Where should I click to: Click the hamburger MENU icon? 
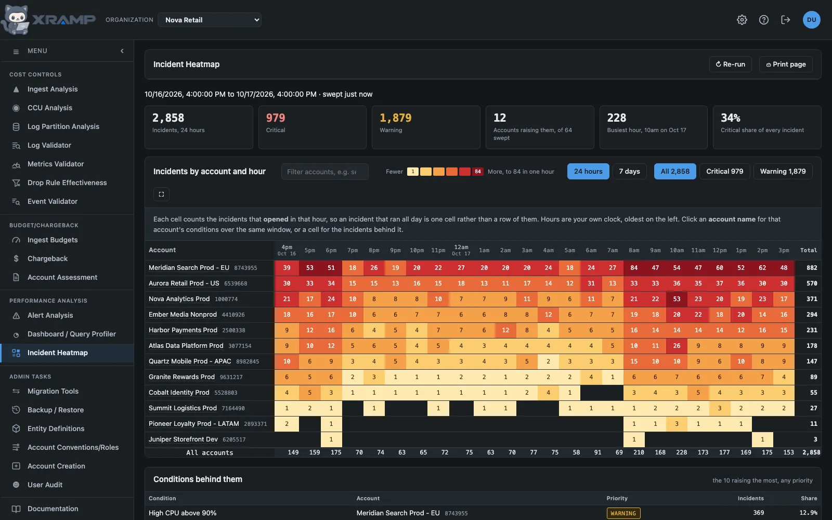(16, 51)
